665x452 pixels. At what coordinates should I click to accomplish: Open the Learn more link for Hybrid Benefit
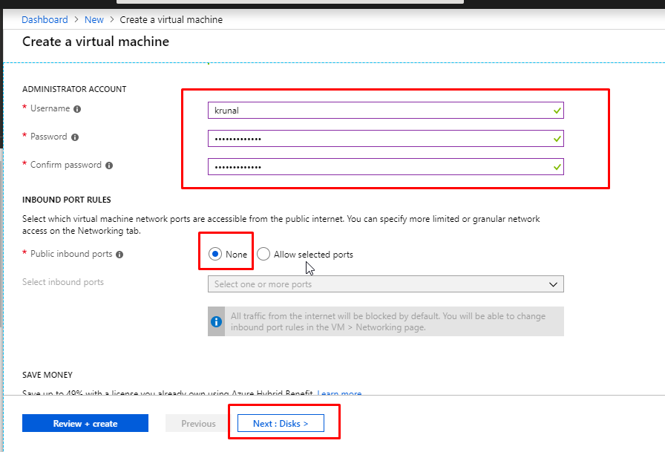[x=340, y=393]
